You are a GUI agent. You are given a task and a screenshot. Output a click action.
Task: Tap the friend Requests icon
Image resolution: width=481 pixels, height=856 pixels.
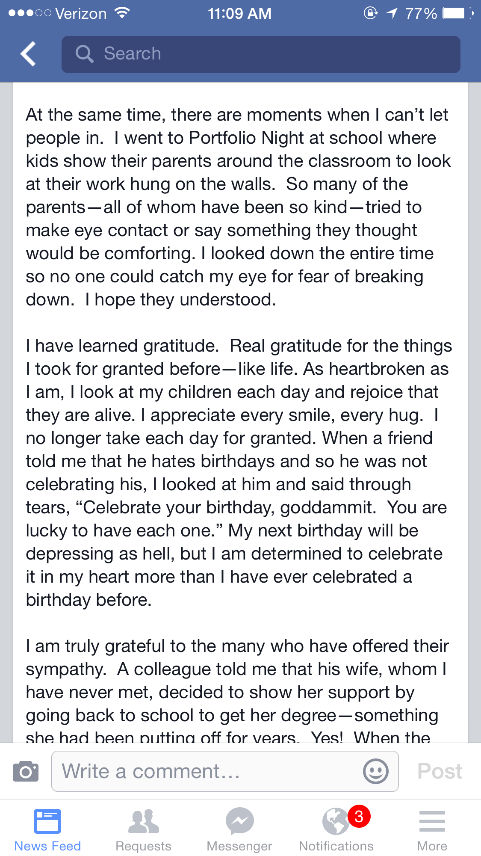pos(144,821)
